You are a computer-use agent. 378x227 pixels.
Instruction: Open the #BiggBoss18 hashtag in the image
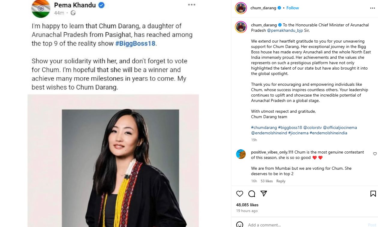(135, 43)
